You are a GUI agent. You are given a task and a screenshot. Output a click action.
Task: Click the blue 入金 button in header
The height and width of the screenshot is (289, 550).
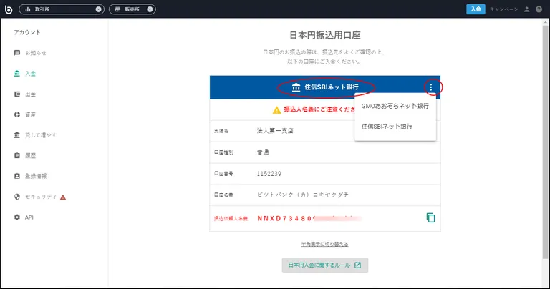(476, 9)
